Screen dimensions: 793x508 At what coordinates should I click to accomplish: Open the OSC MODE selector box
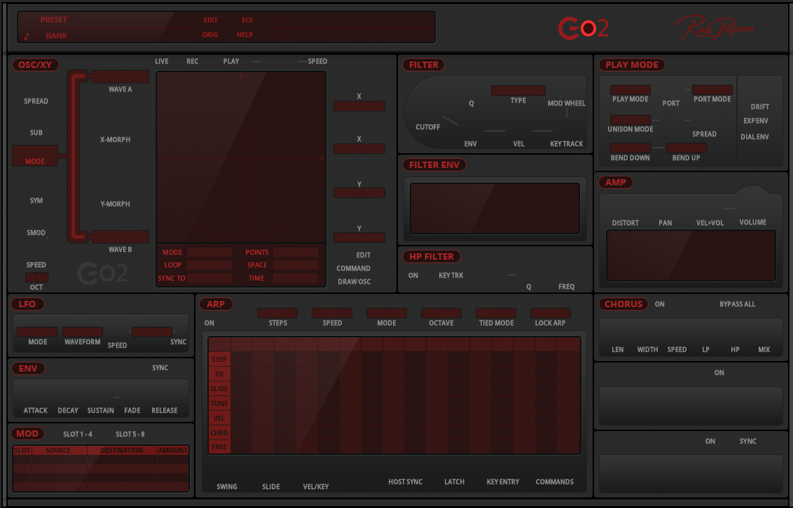tap(35, 155)
